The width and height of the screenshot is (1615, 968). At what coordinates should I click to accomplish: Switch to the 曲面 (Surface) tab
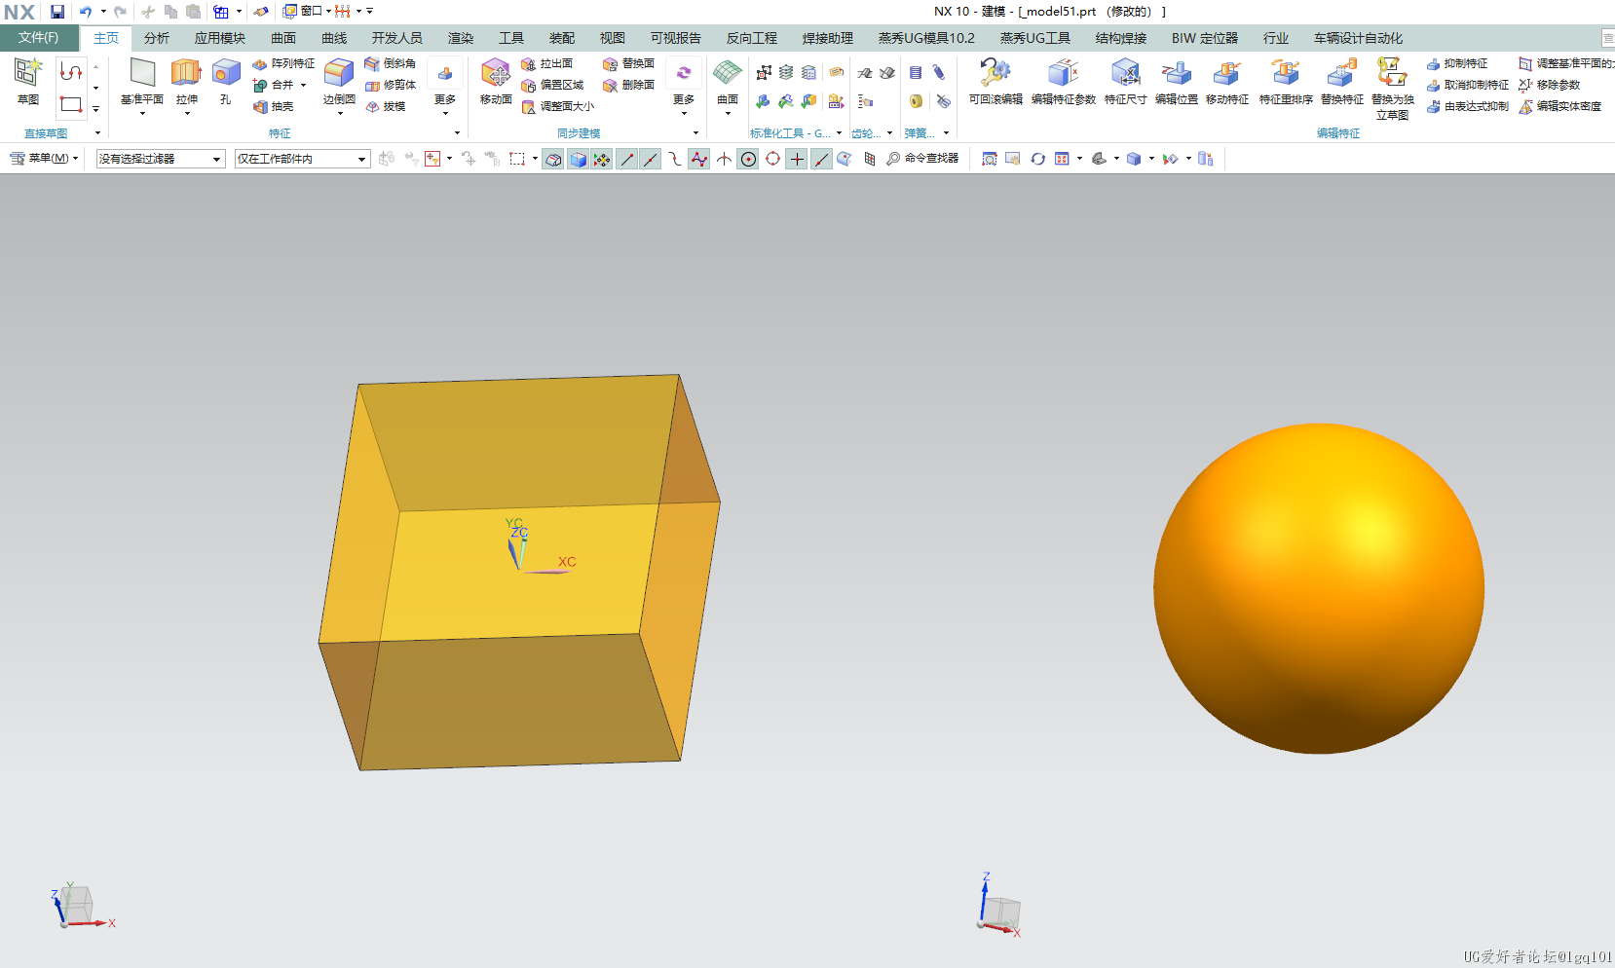[283, 38]
